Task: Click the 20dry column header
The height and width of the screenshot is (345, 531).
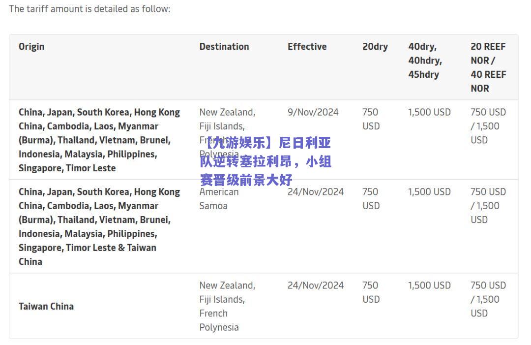Action: (x=375, y=47)
